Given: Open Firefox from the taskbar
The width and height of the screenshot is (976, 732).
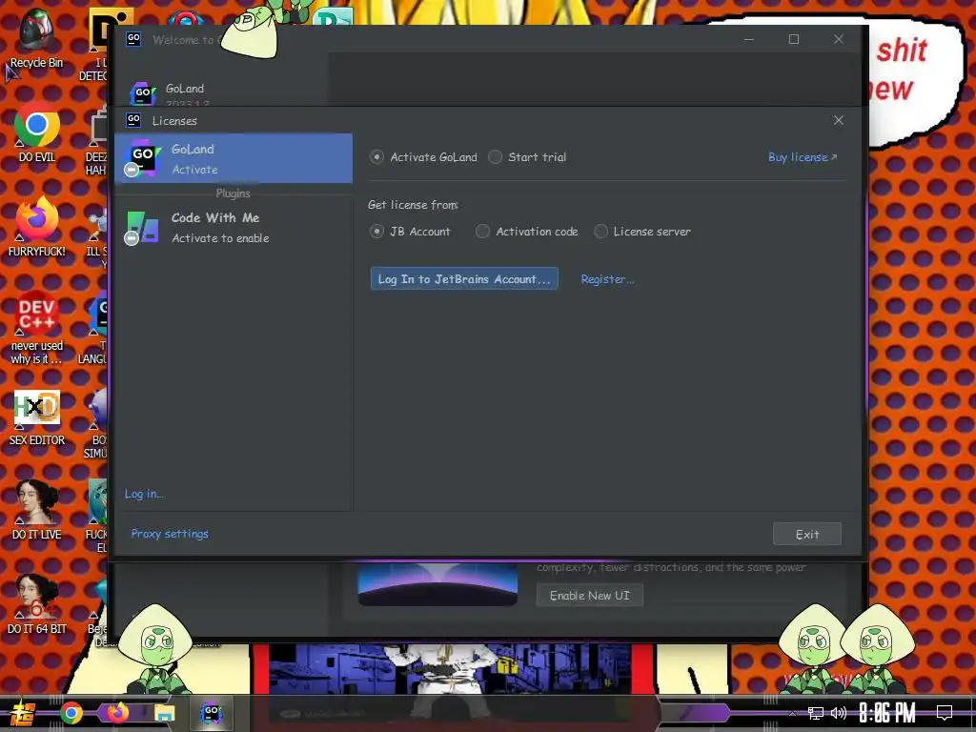Looking at the screenshot, I should tap(117, 713).
